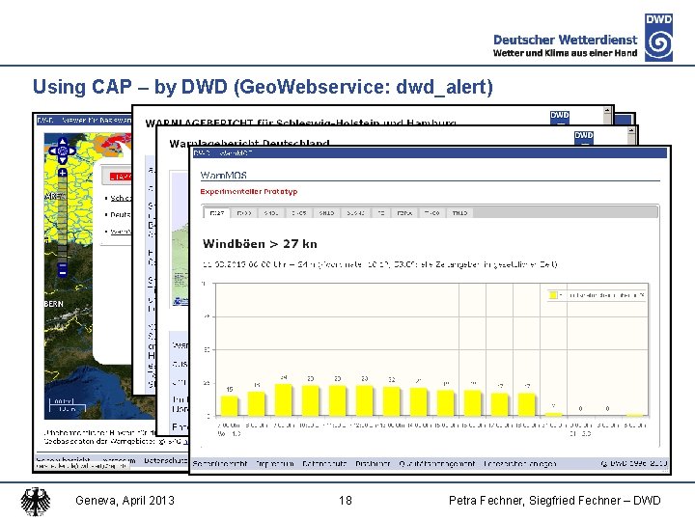Click scroll-up arrow of the Schleswig-Holstein report window
Viewport: 695px width, 521px height.
[x=608, y=110]
